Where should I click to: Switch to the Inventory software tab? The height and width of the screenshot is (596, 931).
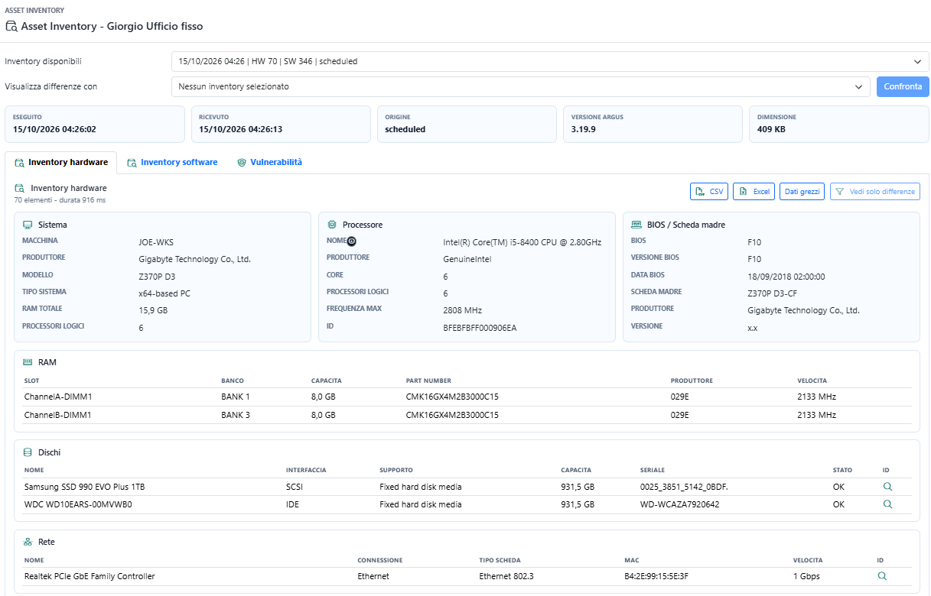(x=172, y=162)
